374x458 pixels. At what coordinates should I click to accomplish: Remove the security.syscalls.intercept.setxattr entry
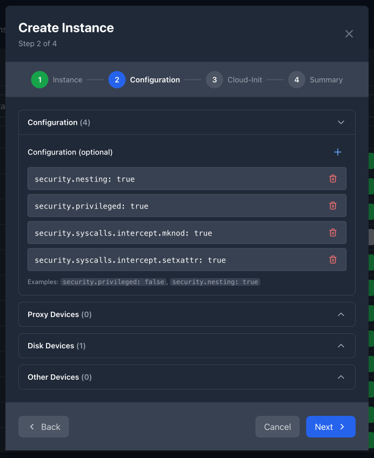click(333, 260)
